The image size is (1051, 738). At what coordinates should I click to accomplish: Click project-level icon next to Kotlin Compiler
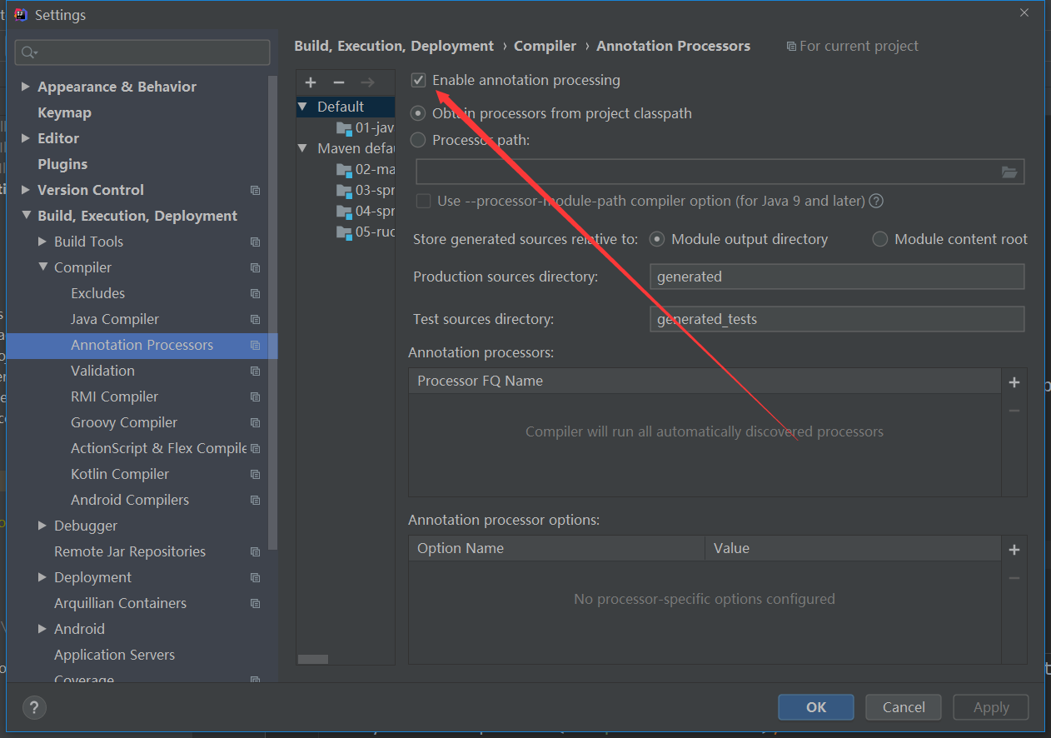pyautogui.click(x=255, y=475)
